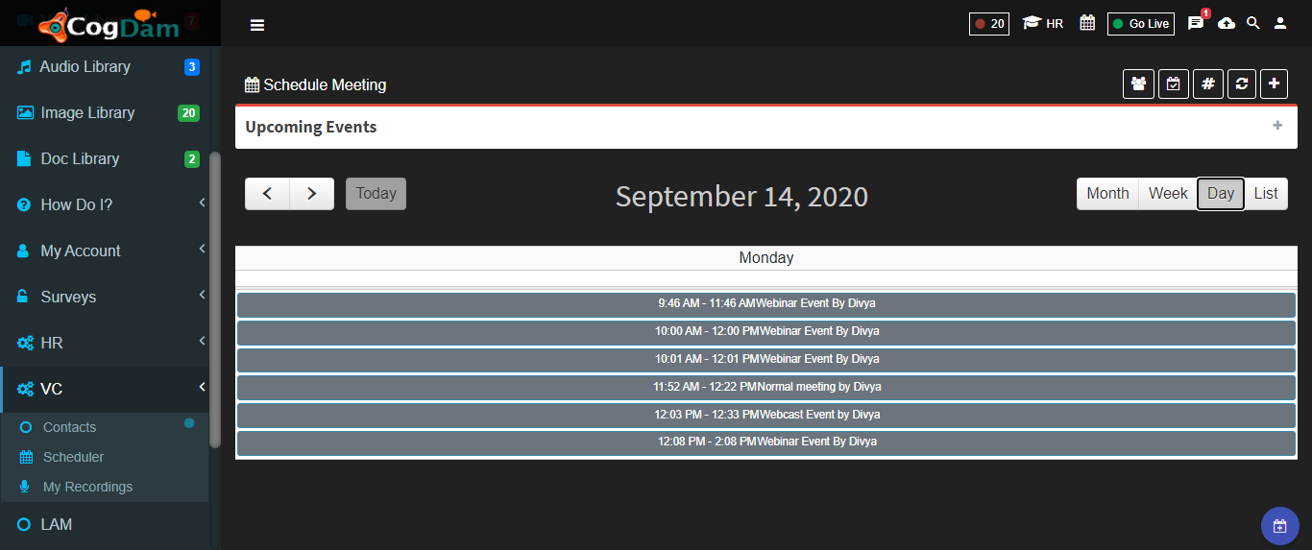Viewport: 1312px width, 550px height.
Task: Open My Recordings in sidebar
Action: click(87, 487)
